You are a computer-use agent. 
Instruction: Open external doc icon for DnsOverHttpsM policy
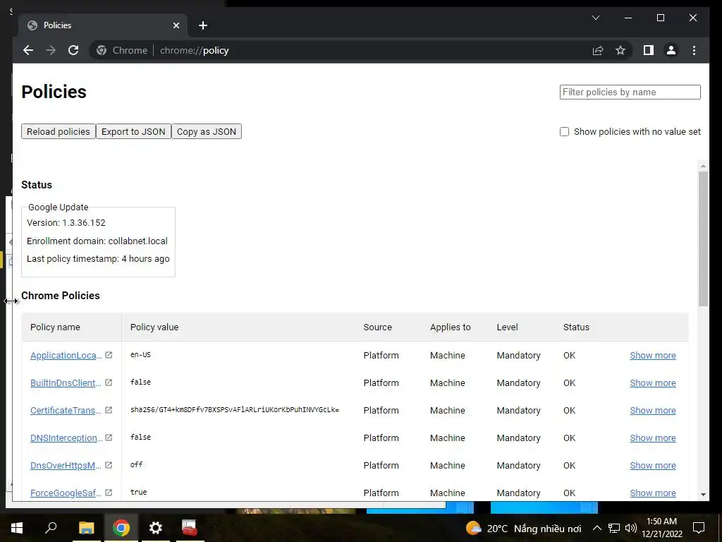[x=109, y=465]
